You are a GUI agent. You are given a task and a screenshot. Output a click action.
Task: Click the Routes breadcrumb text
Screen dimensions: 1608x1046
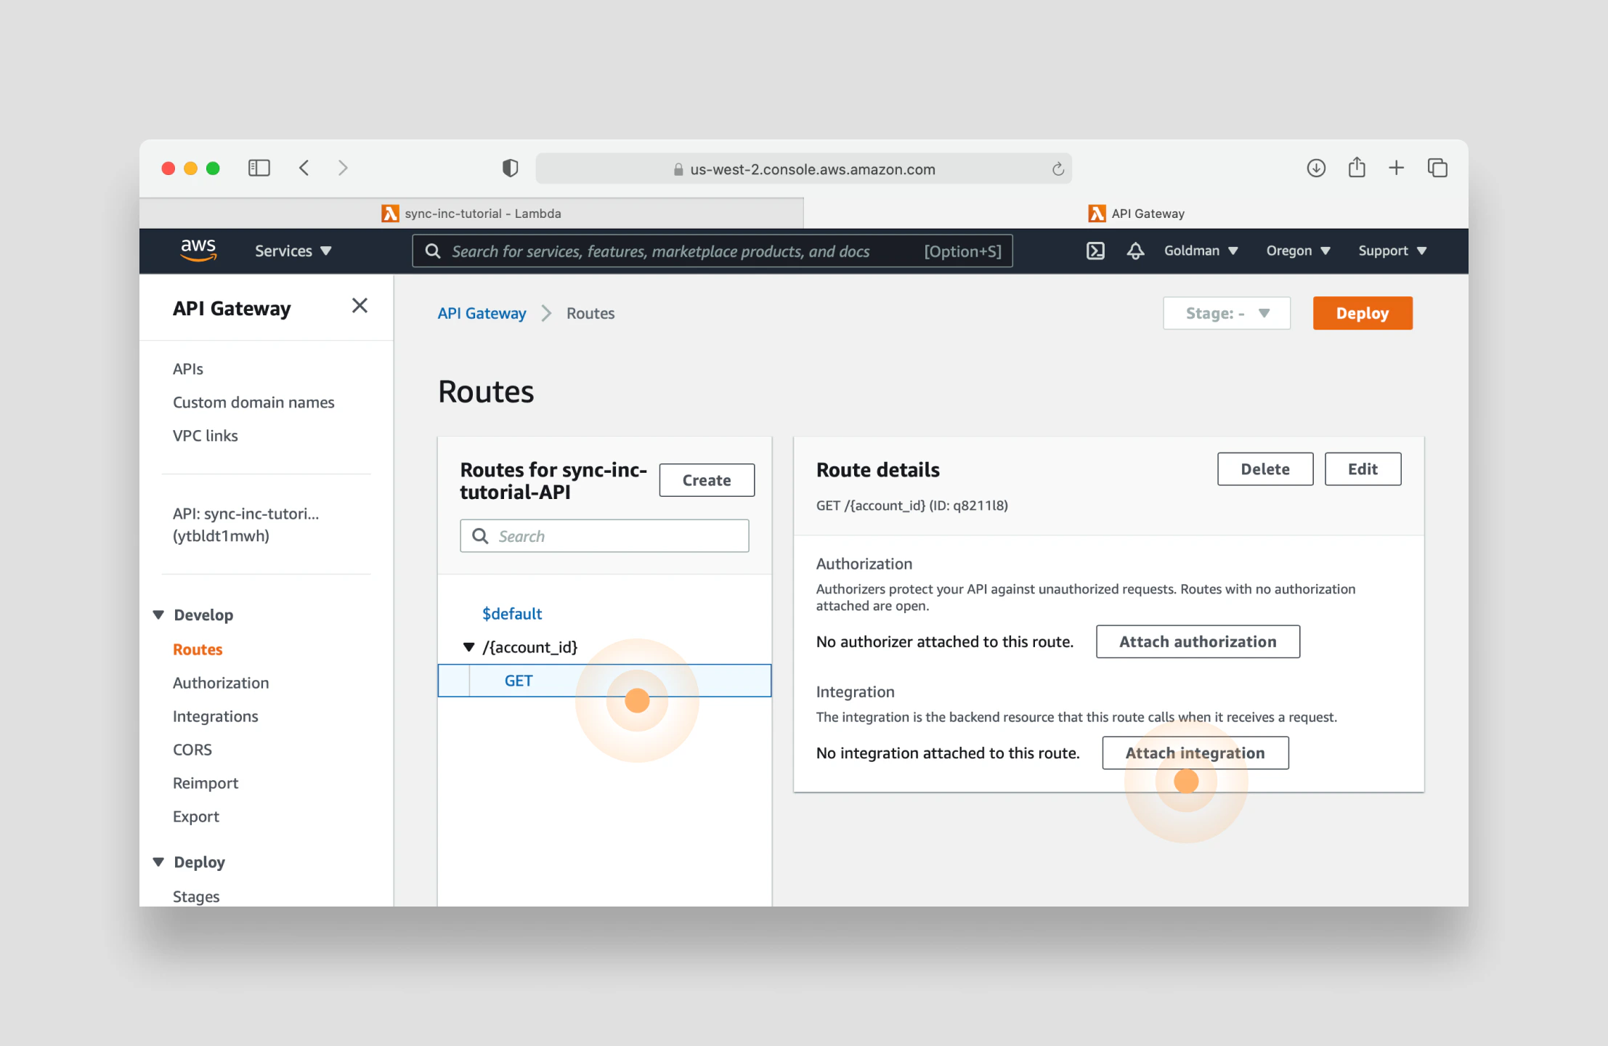coord(590,313)
